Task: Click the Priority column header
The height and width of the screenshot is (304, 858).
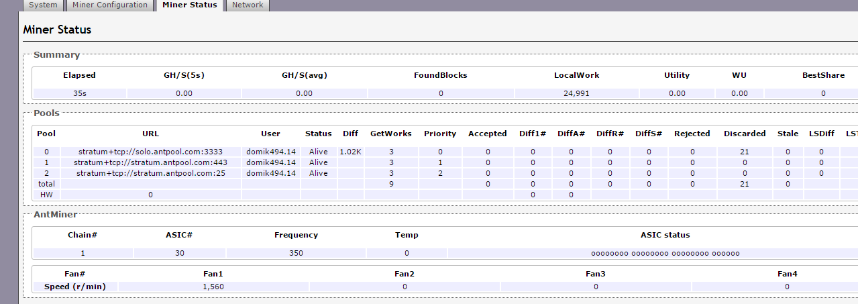Action: 440,134
